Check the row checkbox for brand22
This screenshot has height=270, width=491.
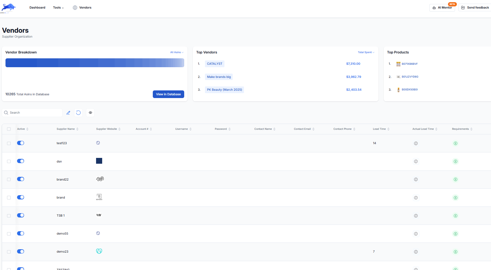click(x=9, y=179)
